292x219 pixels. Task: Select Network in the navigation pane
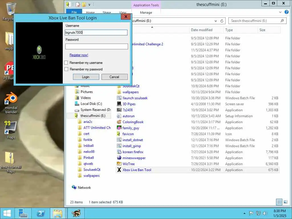[84, 188]
